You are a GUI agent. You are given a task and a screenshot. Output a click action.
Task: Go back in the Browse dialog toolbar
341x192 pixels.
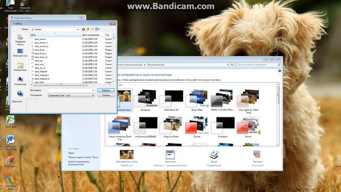tap(83, 29)
